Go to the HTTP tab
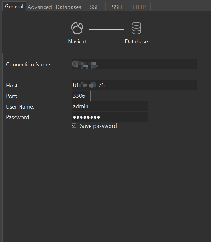The height and width of the screenshot is (242, 211). tap(139, 7)
